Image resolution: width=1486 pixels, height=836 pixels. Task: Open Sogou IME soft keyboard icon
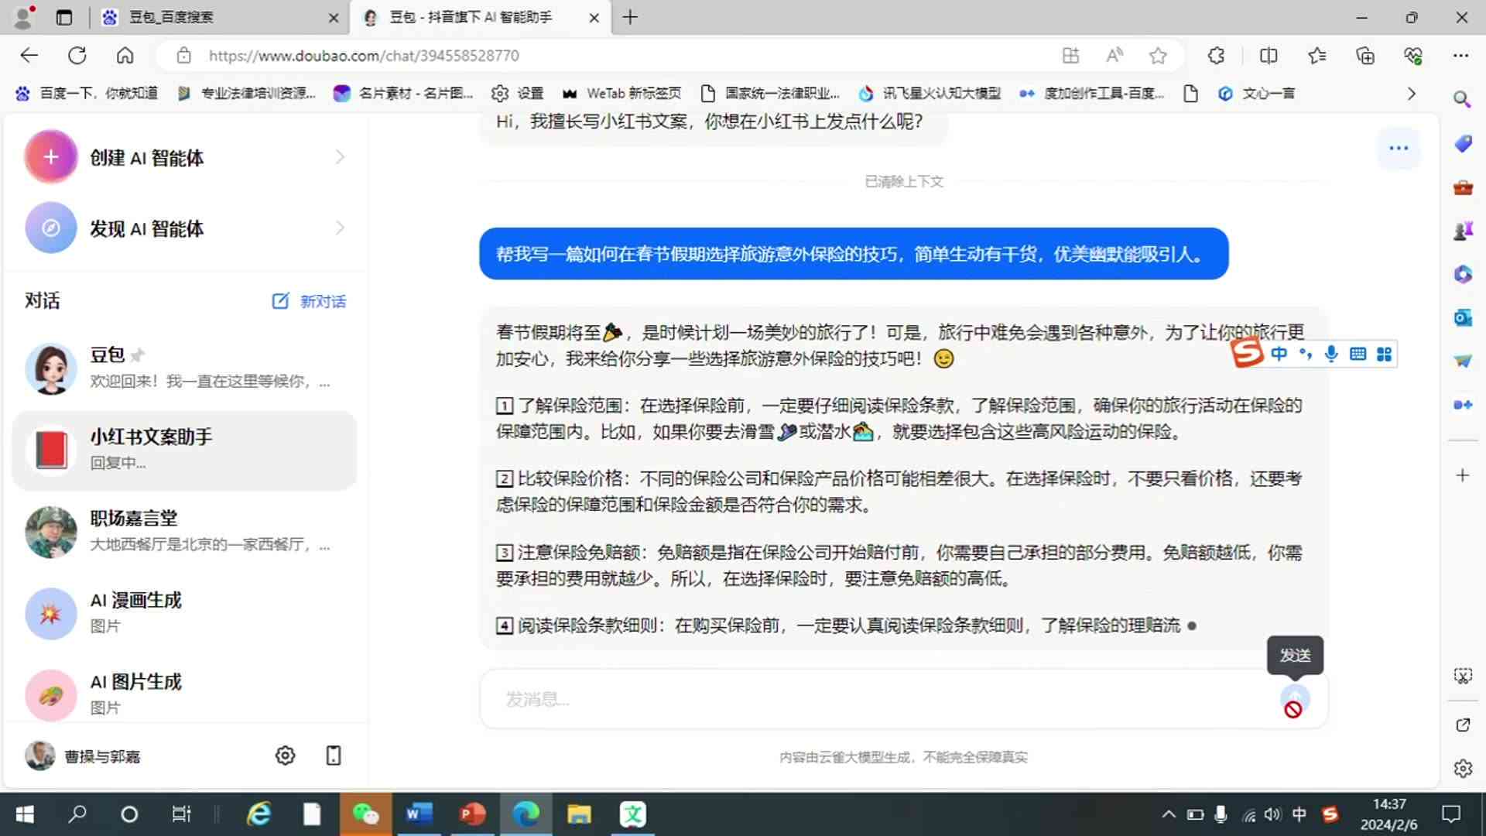coord(1358,354)
